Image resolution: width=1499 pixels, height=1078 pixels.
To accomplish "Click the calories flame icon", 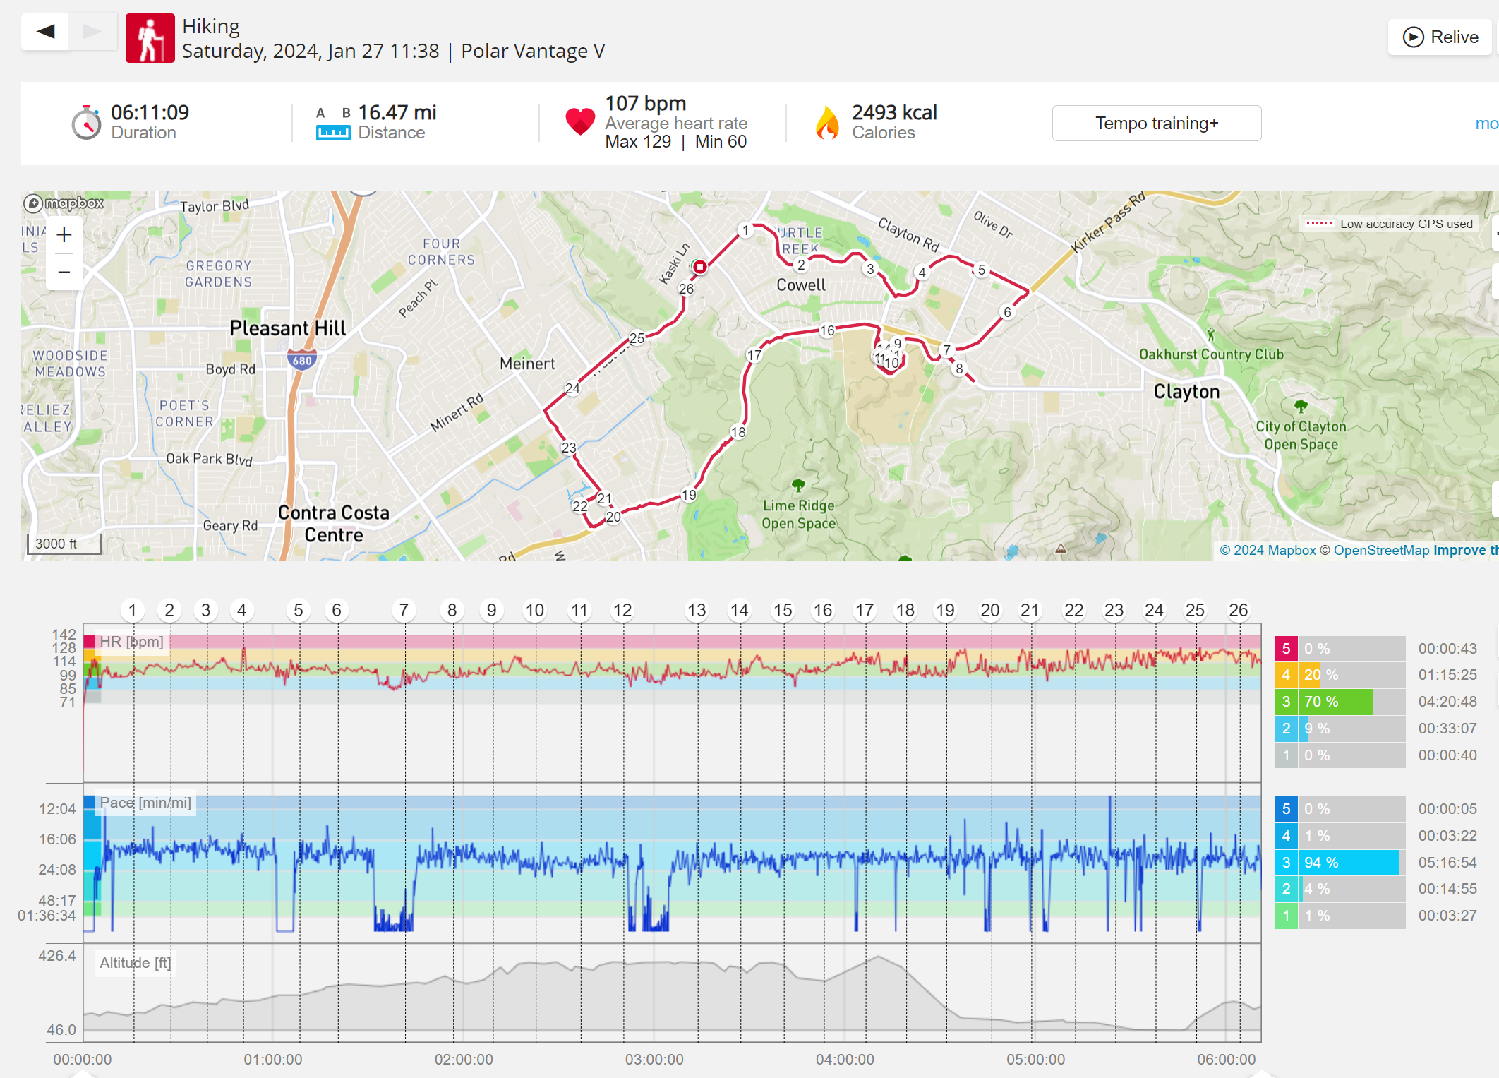I will [827, 123].
